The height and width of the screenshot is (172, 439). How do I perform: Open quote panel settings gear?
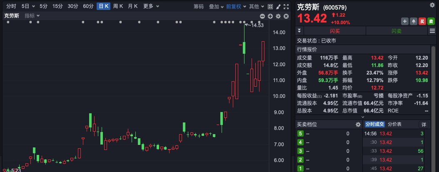[x=432, y=5]
